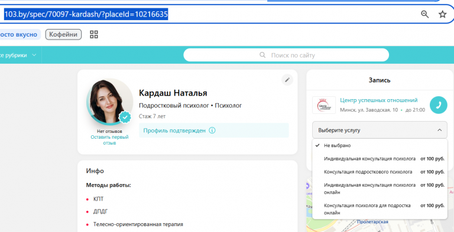Open Центр успешных отношений link
This screenshot has height=232, width=454.
379,100
